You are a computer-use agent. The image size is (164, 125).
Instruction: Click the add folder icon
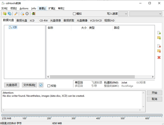(159, 38)
